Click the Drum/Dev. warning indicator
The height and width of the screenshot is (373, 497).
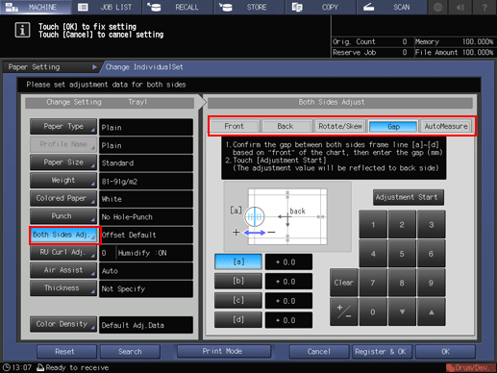click(x=470, y=367)
